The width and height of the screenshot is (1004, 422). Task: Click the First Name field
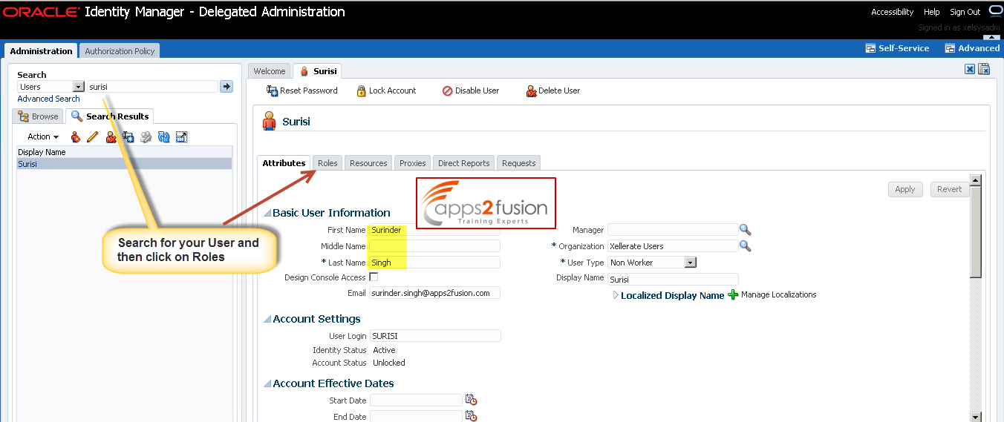(x=434, y=230)
